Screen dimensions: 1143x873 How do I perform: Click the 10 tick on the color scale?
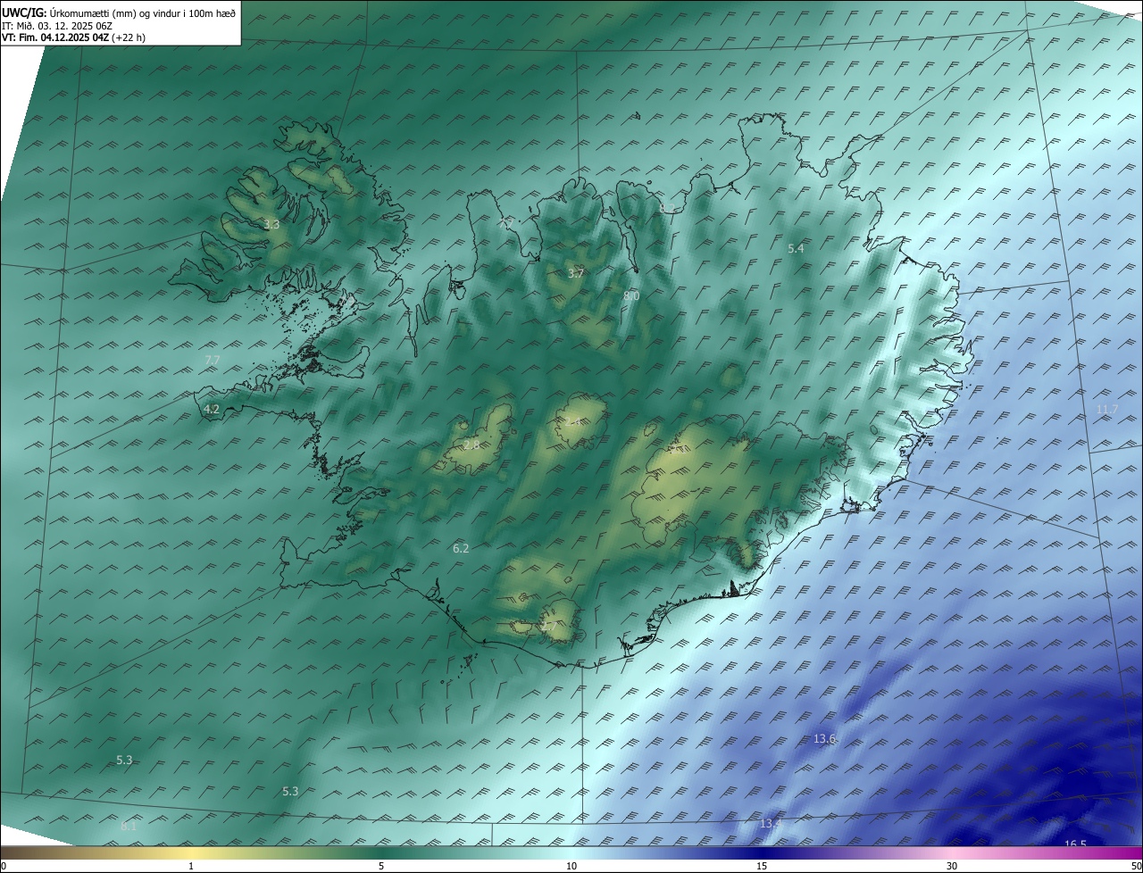tap(571, 866)
